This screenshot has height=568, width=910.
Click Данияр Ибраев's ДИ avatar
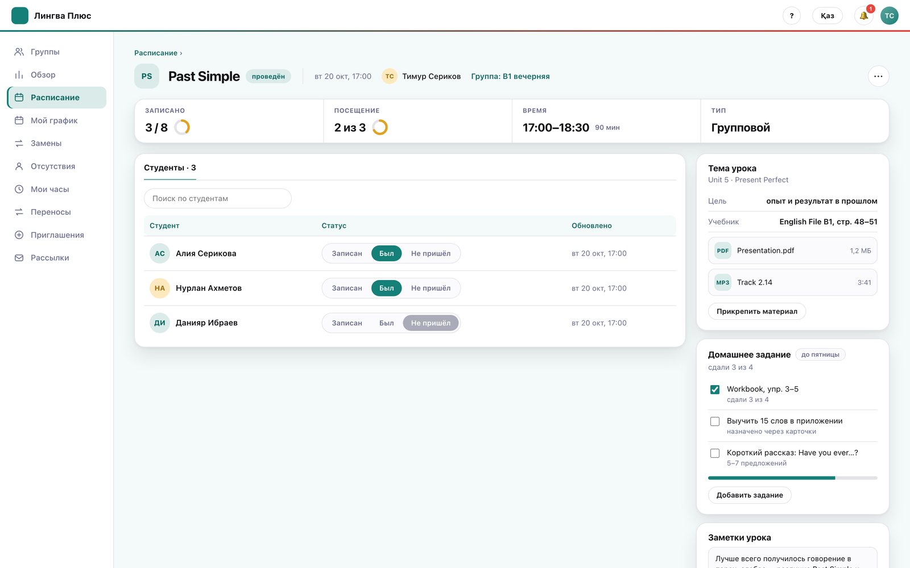click(160, 323)
